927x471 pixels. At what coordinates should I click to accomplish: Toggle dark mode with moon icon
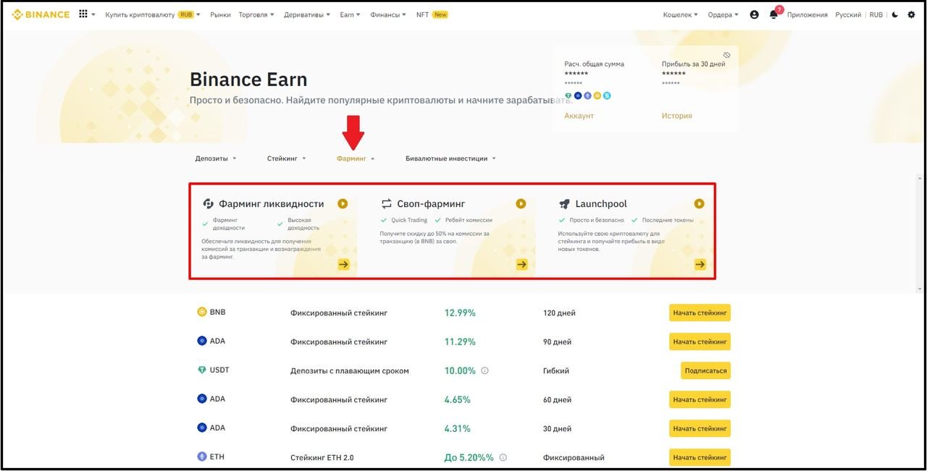(x=895, y=14)
